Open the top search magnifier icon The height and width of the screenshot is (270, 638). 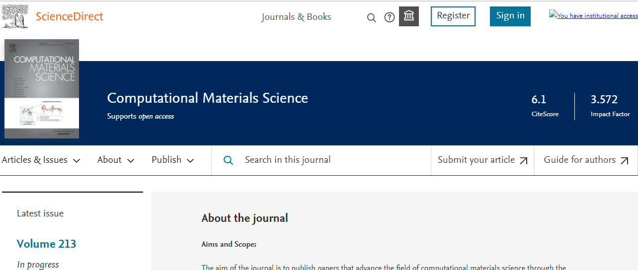371,18
